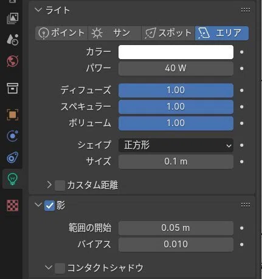Click the カスタム距離 label text
Viewport: 262px width, 279px height.
tap(92, 185)
